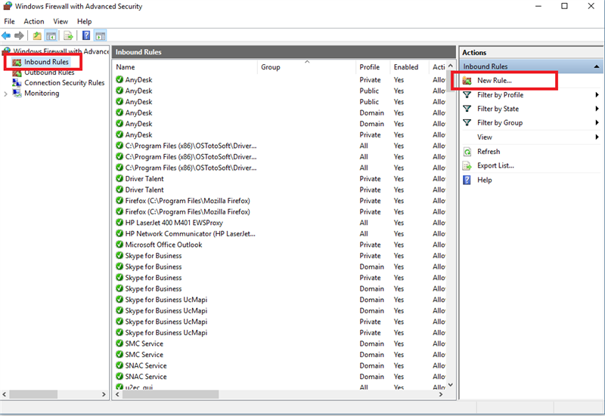
Task: Toggle the Show/Hide Action Pane toolbar icon
Action: pos(100,35)
